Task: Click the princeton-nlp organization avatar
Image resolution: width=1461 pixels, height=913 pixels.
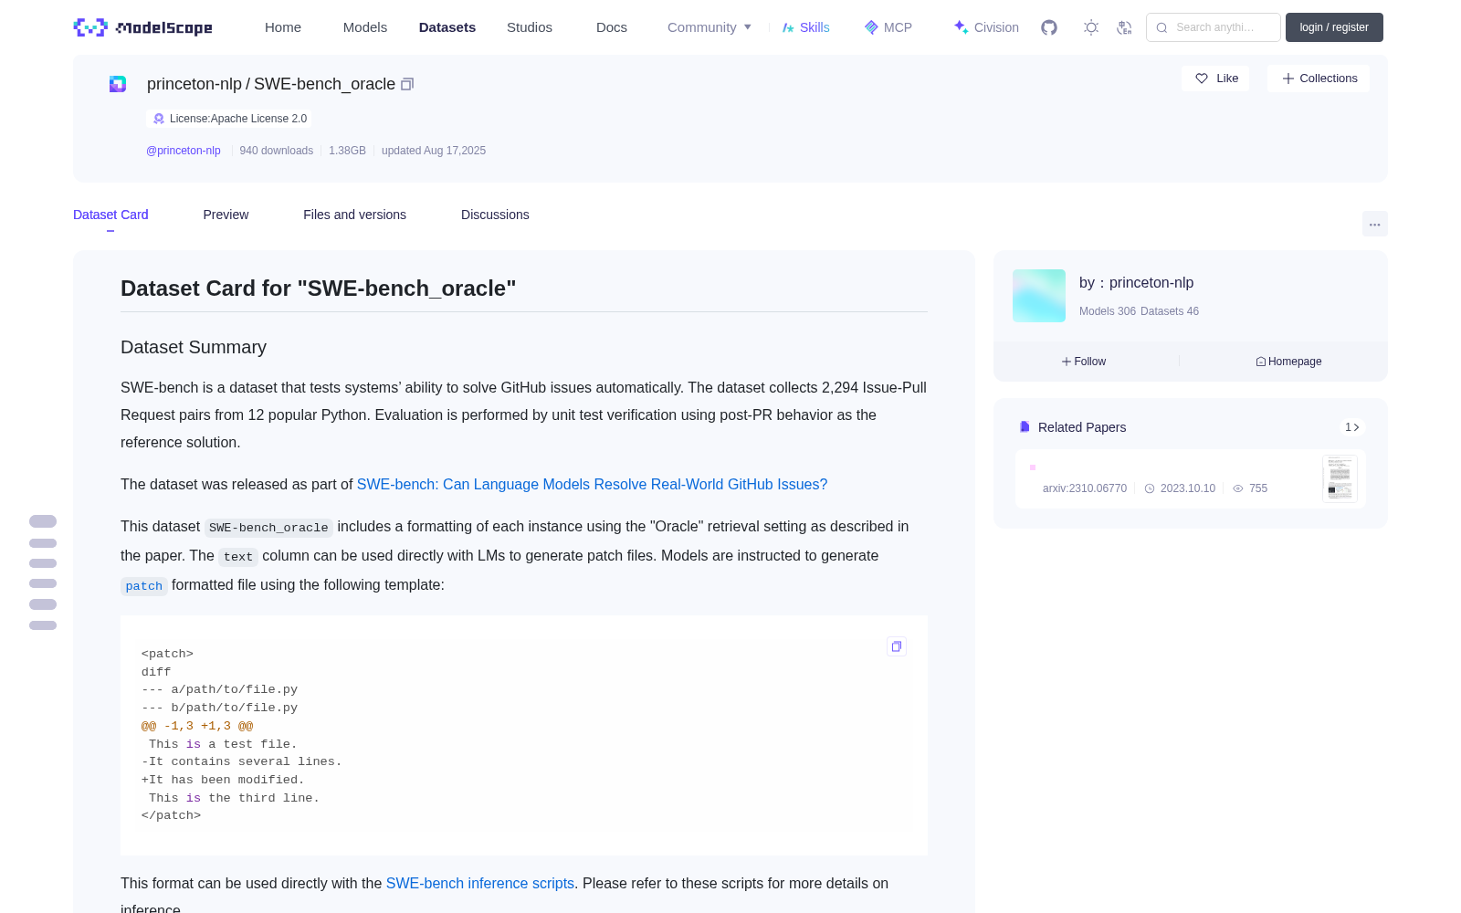Action: pos(1039,296)
